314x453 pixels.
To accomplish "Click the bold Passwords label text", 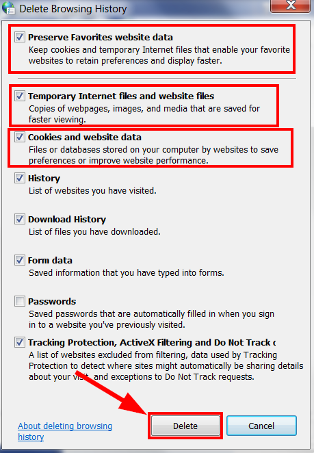I will tap(52, 301).
